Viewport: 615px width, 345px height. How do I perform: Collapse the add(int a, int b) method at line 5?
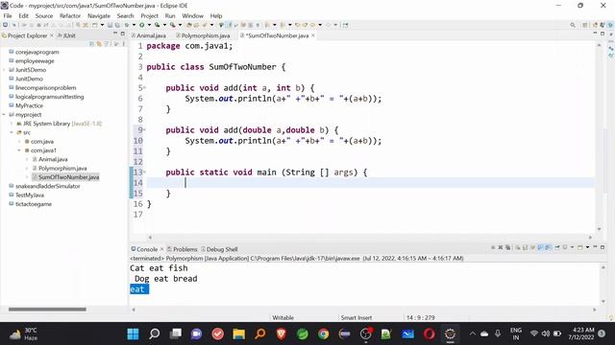(x=145, y=87)
